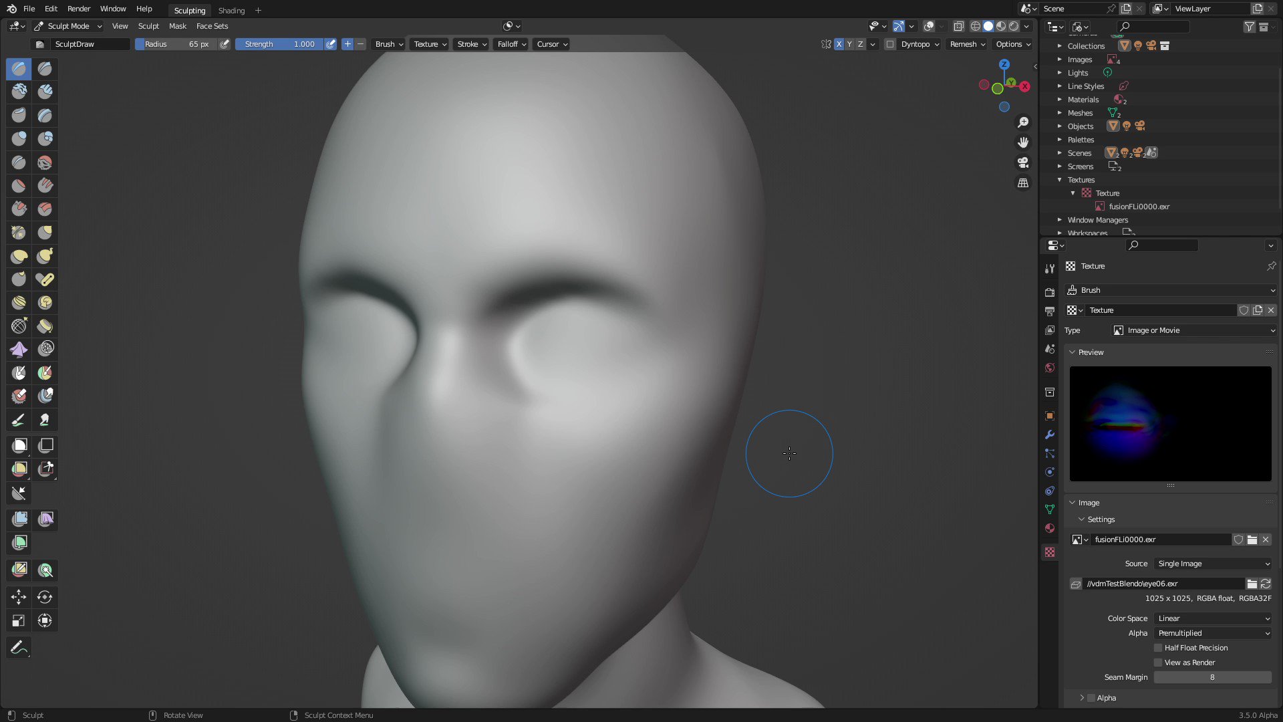Screen dimensions: 1283x722
Task: Click the viewport zoom magnifier icon
Action: 1023,122
